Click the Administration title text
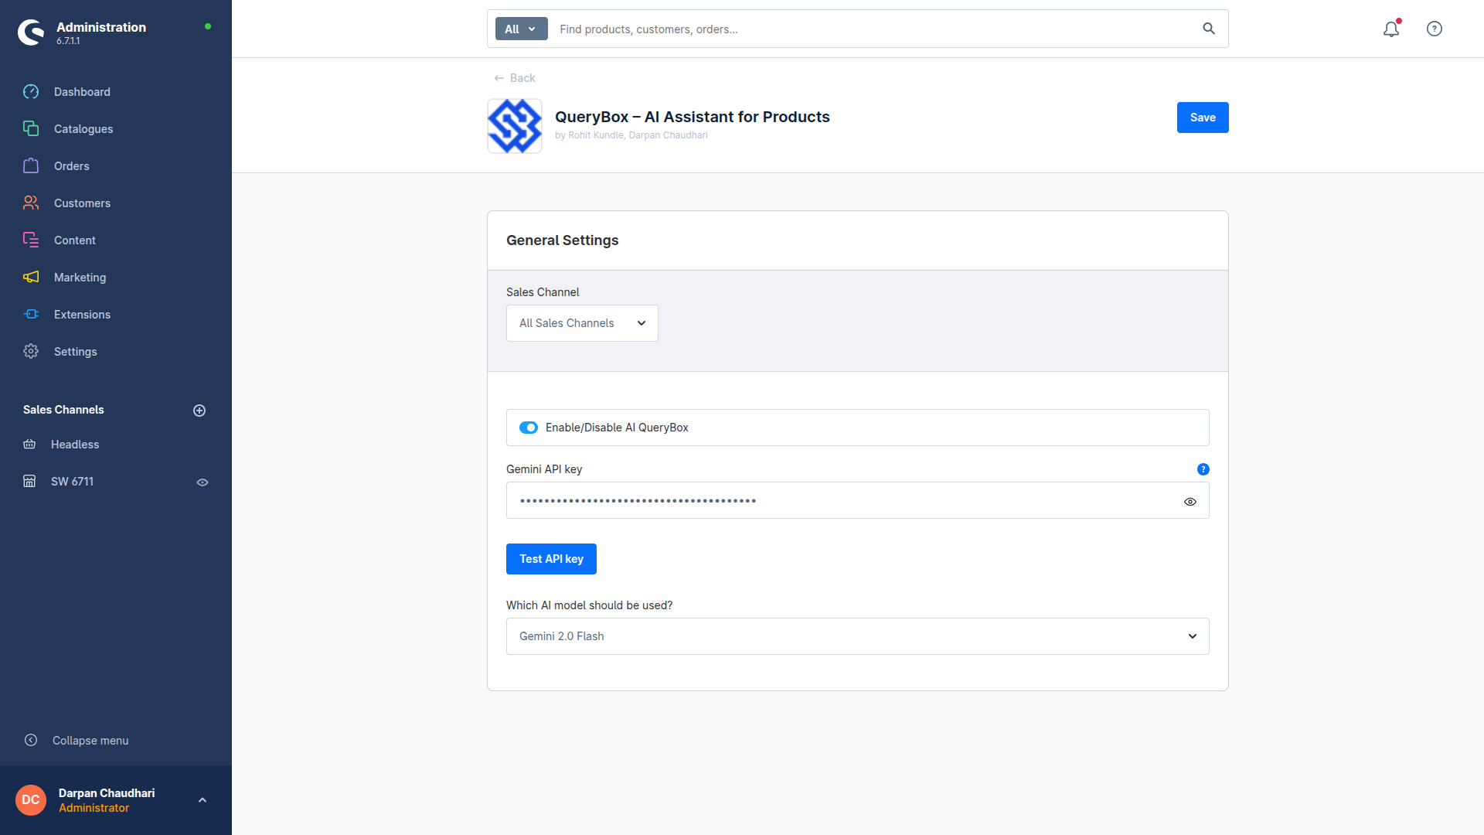Screen dimensions: 1484x835 pyautogui.click(x=101, y=27)
